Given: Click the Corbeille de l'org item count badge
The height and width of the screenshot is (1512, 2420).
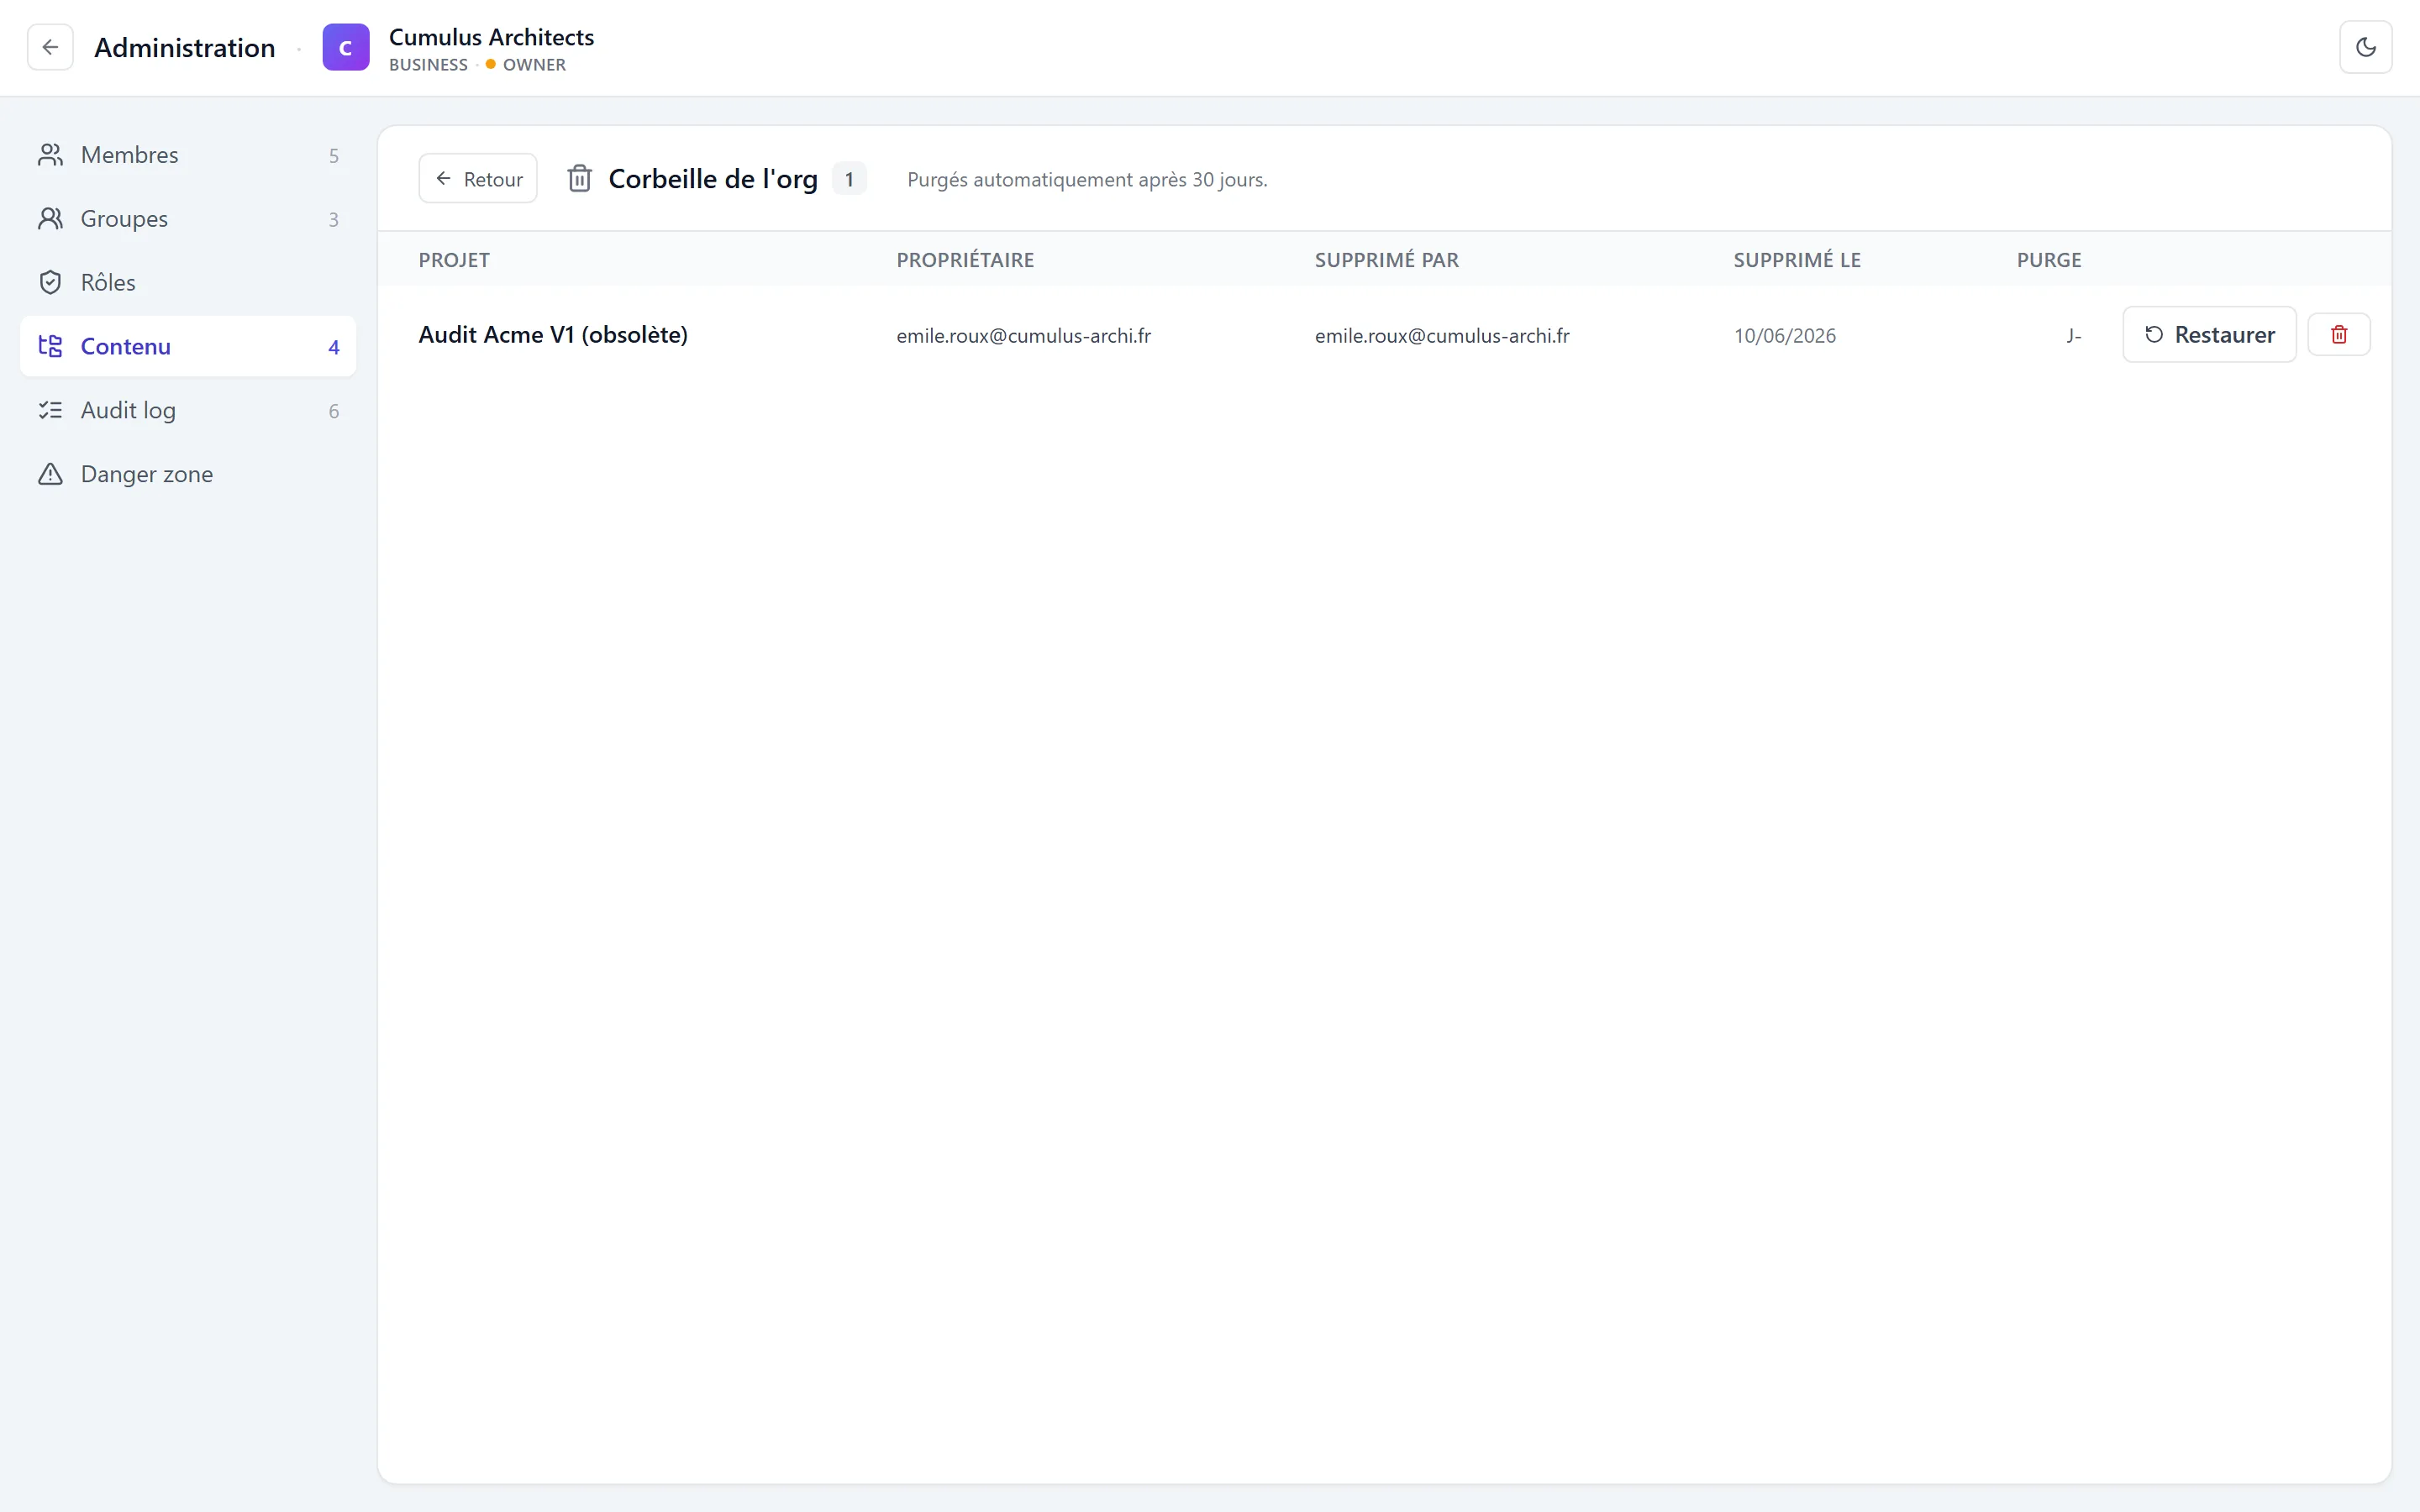Looking at the screenshot, I should pos(849,179).
